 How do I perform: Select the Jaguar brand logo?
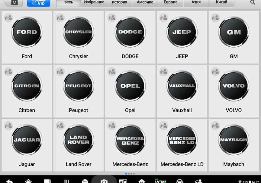pyautogui.click(x=27, y=140)
